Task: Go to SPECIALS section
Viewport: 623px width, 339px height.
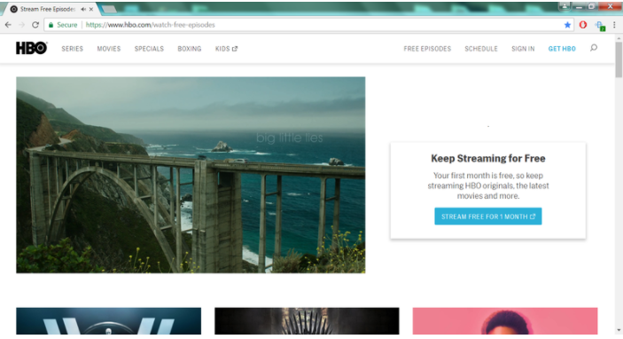Action: tap(149, 49)
